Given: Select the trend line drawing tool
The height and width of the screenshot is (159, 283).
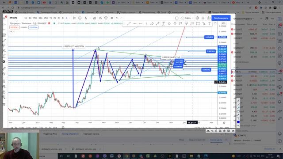Looking at the screenshot, I should (129, 23).
